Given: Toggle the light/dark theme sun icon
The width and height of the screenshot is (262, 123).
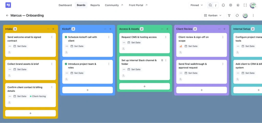Looking at the screenshot, I should [x=238, y=5].
